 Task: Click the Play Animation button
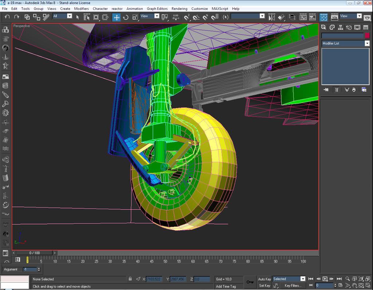(325, 279)
